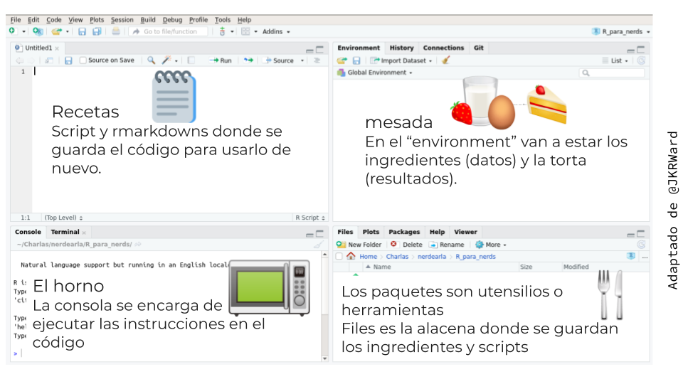The height and width of the screenshot is (384, 683).
Task: Click the save-all documents icon in the main toolbar
Action: coord(95,31)
